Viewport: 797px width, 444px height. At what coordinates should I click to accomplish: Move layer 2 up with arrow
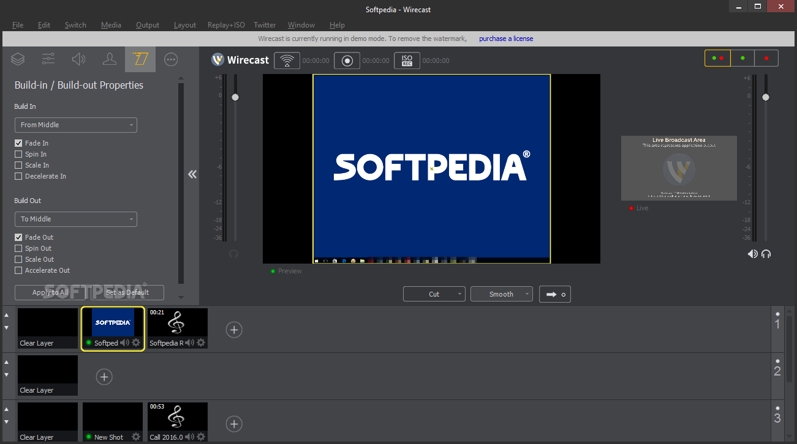pyautogui.click(x=7, y=363)
